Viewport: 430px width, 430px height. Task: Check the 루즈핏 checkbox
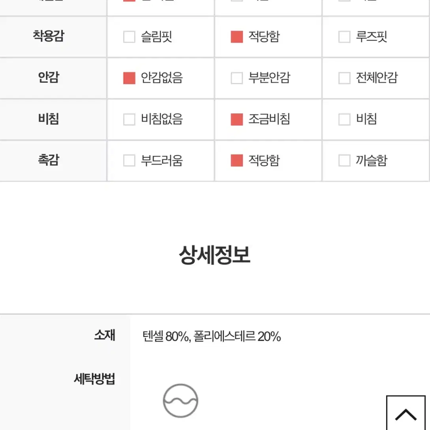point(344,37)
